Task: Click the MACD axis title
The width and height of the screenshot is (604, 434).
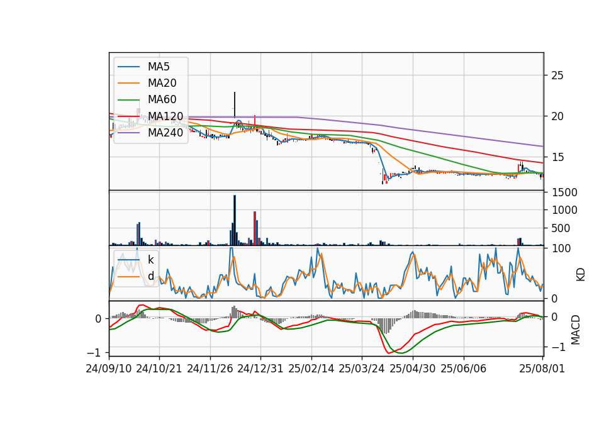Action: [576, 330]
